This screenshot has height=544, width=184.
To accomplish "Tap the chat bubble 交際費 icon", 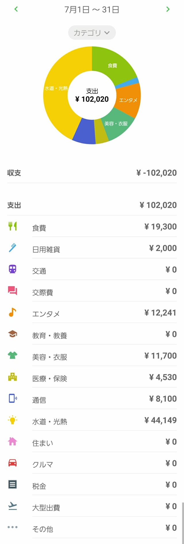I will pyautogui.click(x=13, y=291).
